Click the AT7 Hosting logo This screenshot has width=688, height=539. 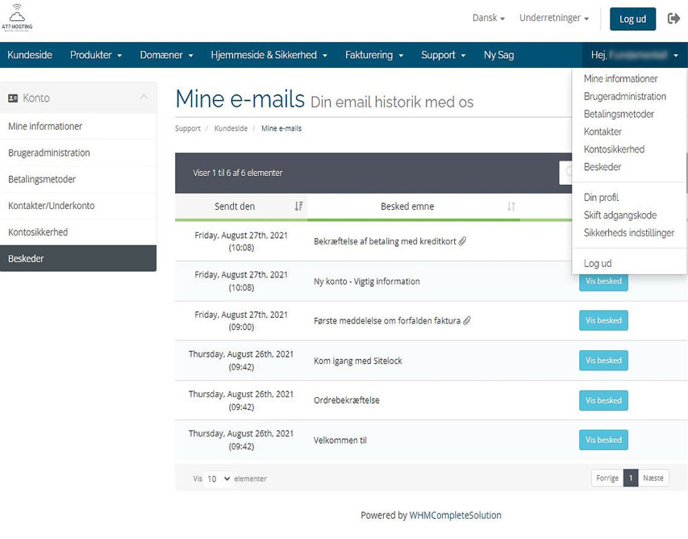pos(17,18)
